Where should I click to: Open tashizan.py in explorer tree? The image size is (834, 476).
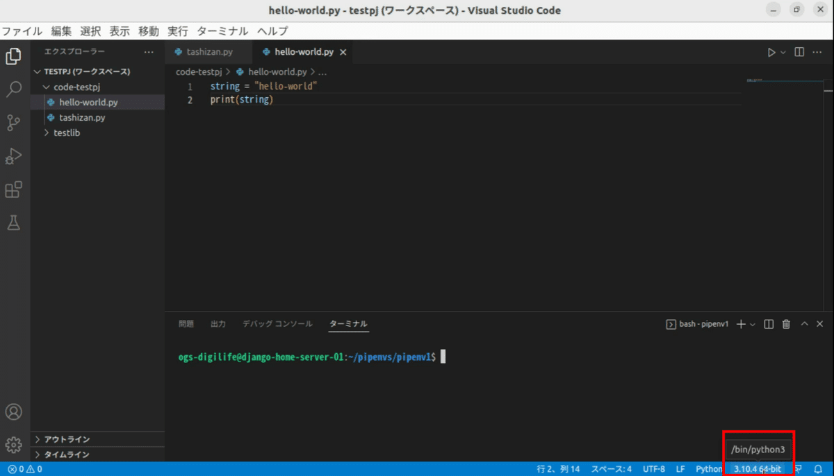[x=97, y=117]
